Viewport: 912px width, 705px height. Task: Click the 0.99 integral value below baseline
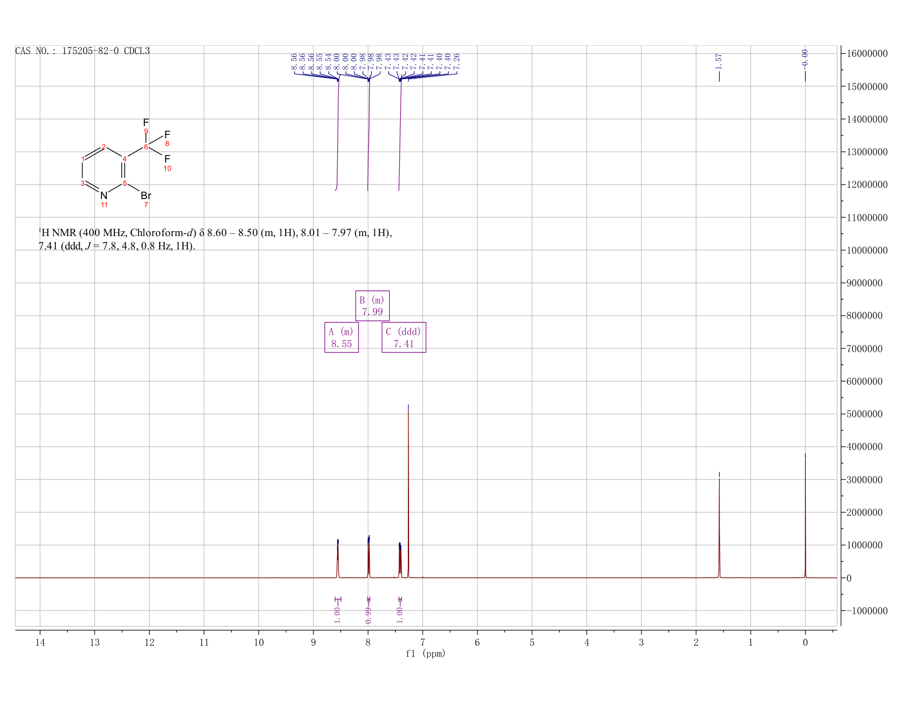click(369, 614)
